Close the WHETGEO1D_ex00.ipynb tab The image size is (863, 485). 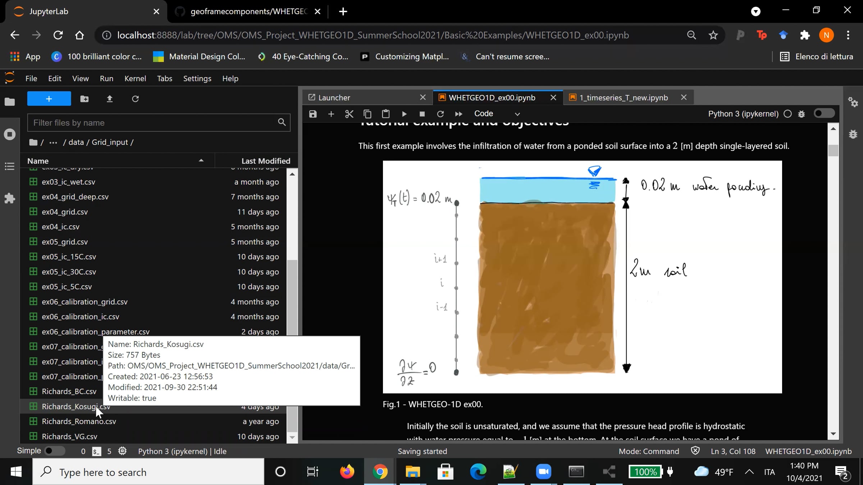click(x=553, y=97)
